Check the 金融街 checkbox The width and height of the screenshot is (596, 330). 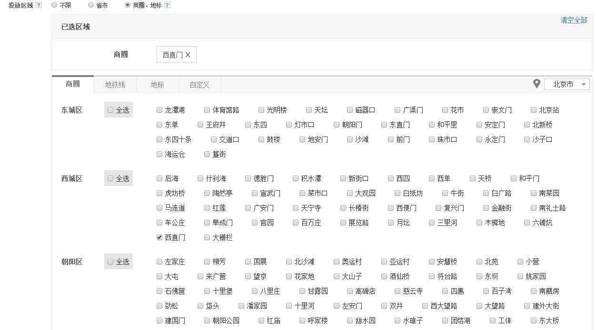pyautogui.click(x=486, y=208)
